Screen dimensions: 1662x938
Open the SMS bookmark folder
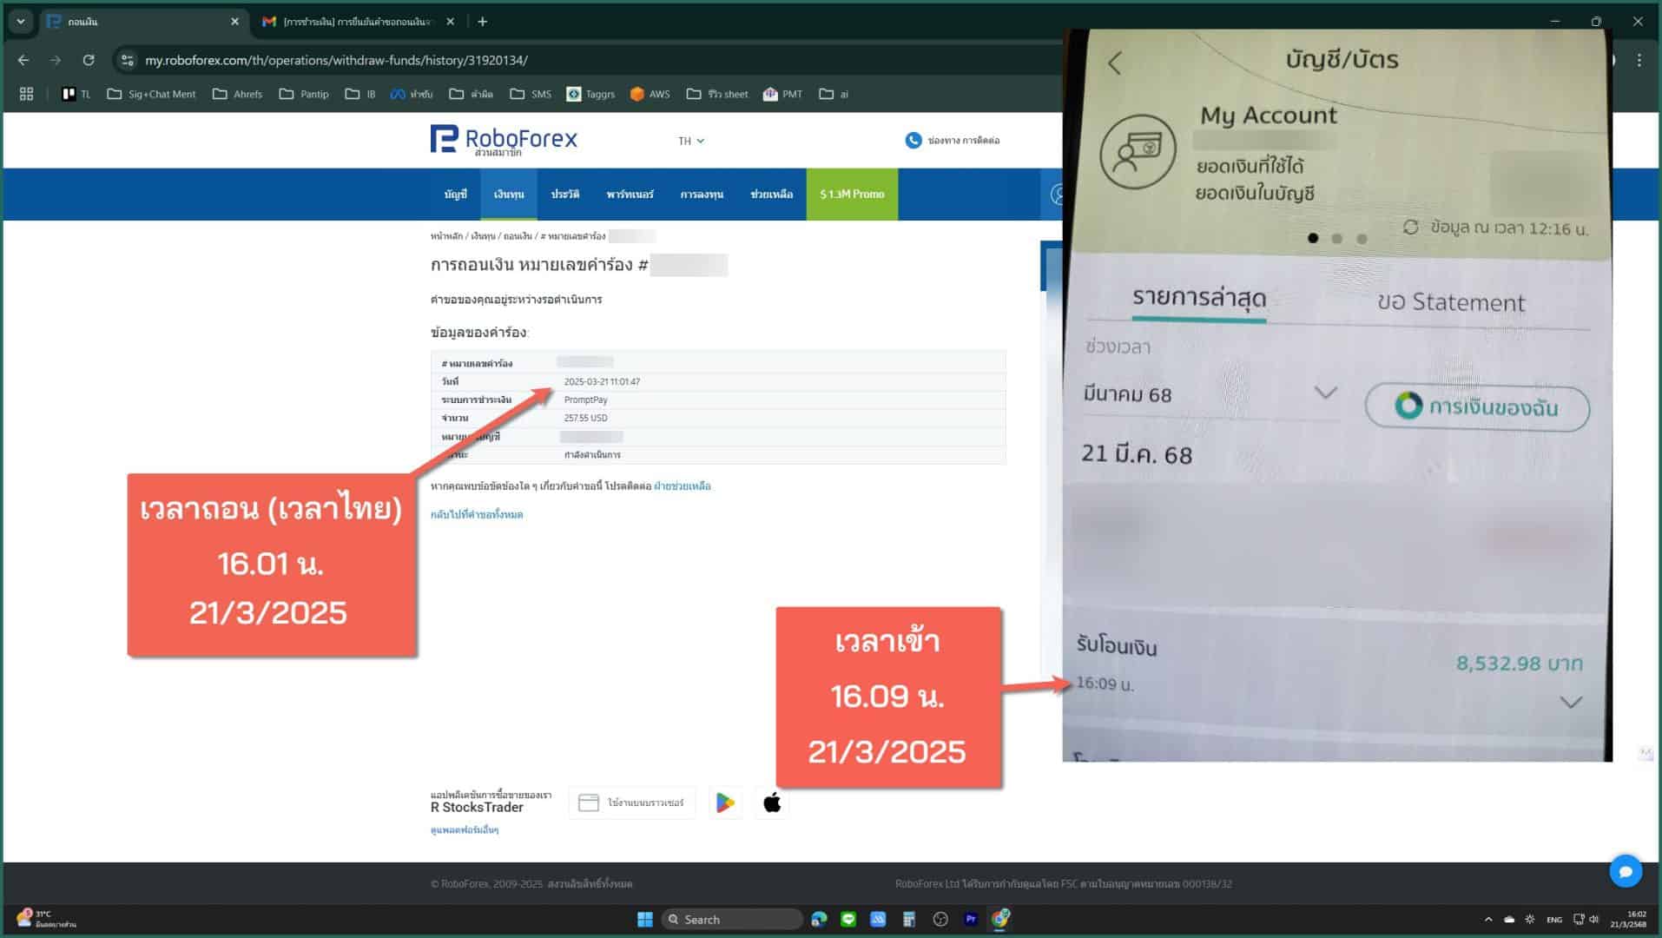[531, 94]
